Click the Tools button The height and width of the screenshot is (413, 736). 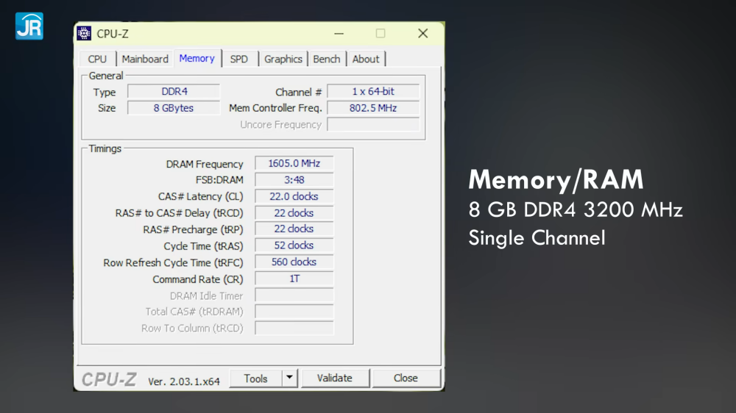pyautogui.click(x=255, y=378)
